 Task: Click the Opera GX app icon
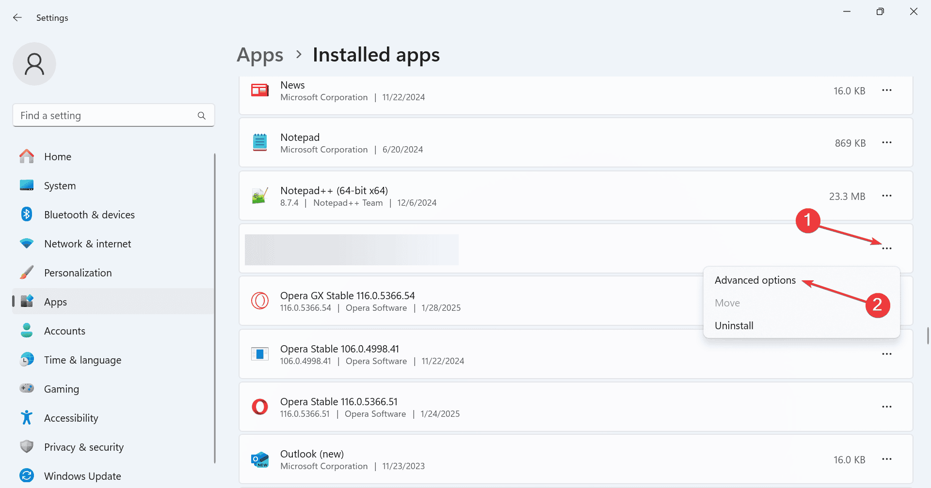pyautogui.click(x=260, y=301)
